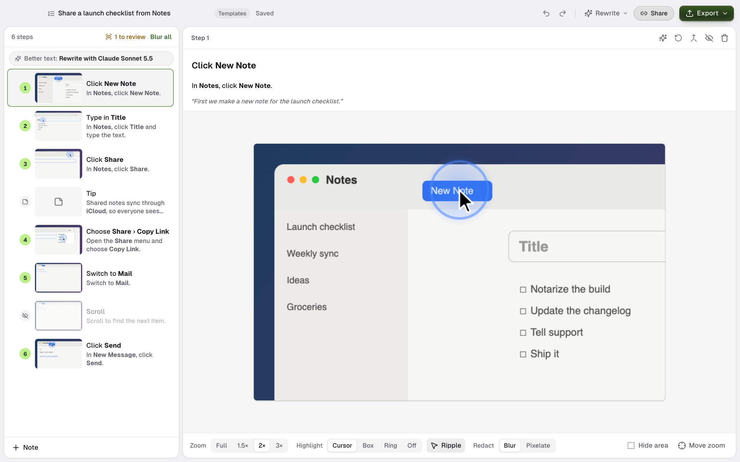Screen dimensions: 740x462
Task: Open the steps list icon beside the title
Action: [51, 13]
